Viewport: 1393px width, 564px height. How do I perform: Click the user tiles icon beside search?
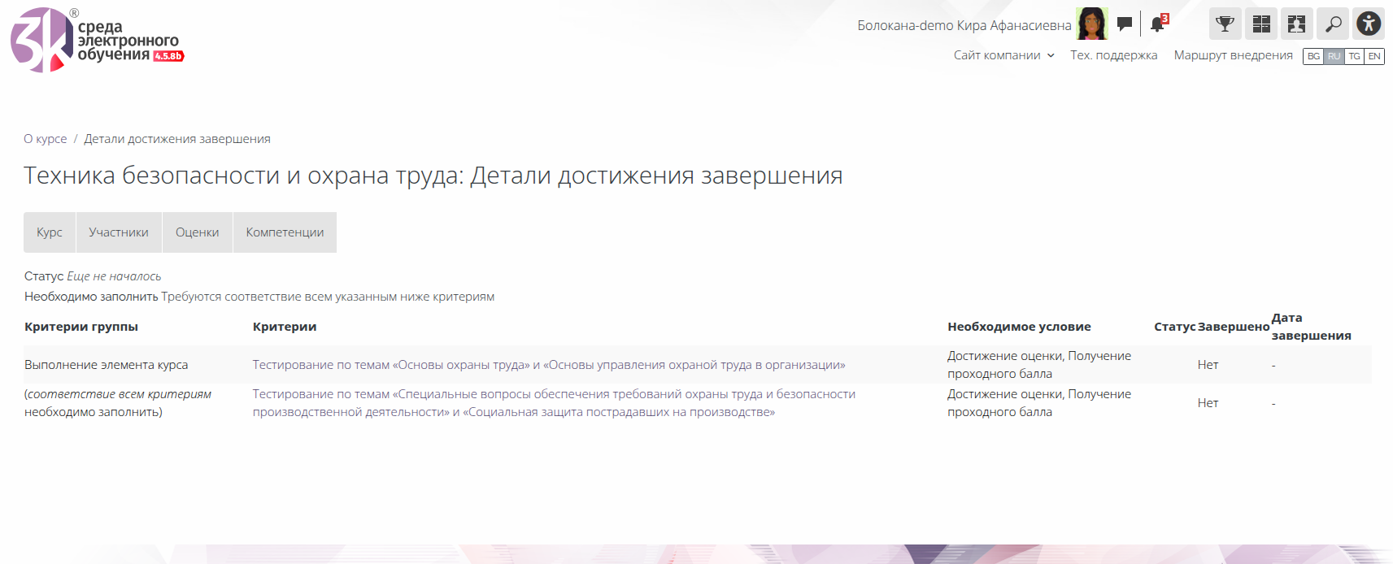click(1296, 24)
